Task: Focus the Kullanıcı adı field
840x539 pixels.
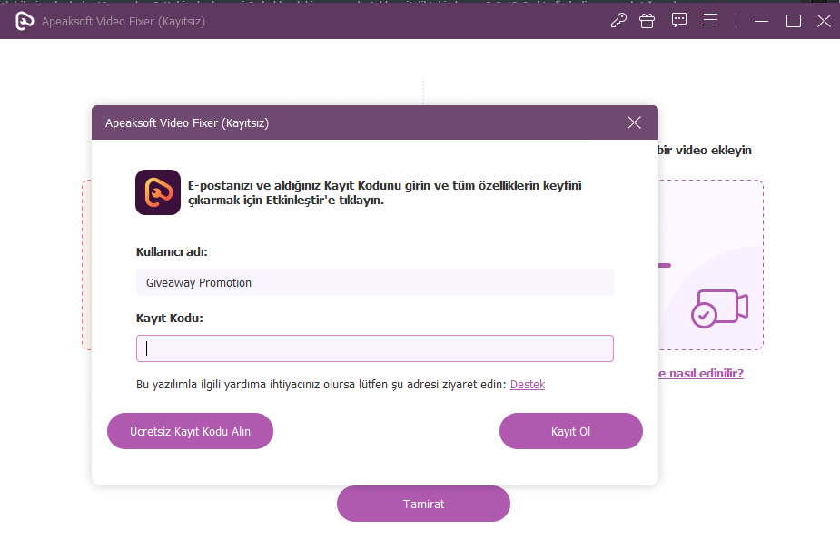Action: [x=374, y=282]
